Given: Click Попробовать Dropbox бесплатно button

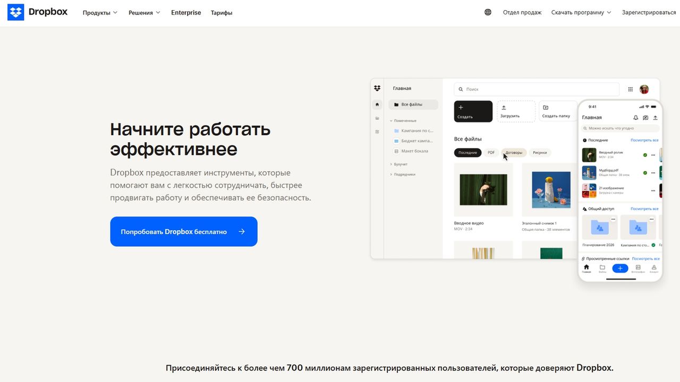Looking at the screenshot, I should (x=184, y=231).
